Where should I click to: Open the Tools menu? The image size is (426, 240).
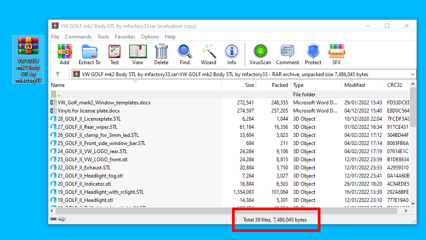point(103,37)
